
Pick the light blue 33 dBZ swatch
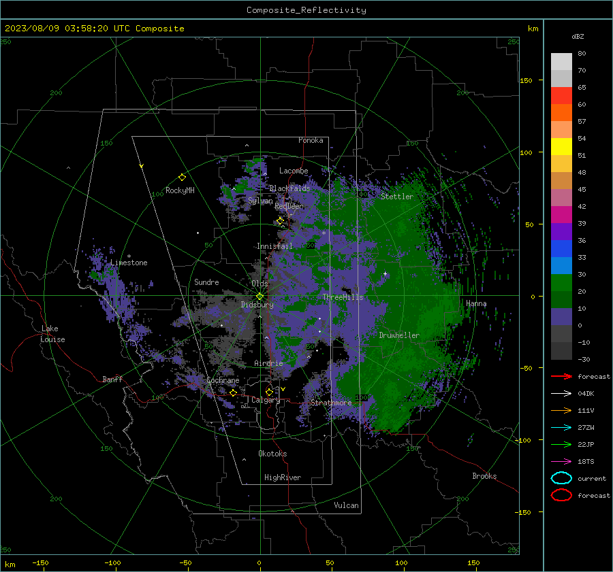pyautogui.click(x=561, y=265)
